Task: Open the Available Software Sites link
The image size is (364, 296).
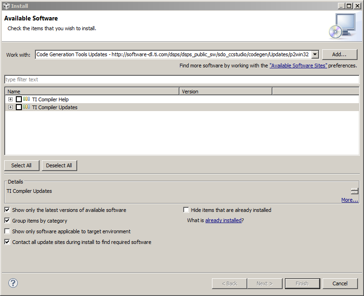Action: [x=298, y=66]
